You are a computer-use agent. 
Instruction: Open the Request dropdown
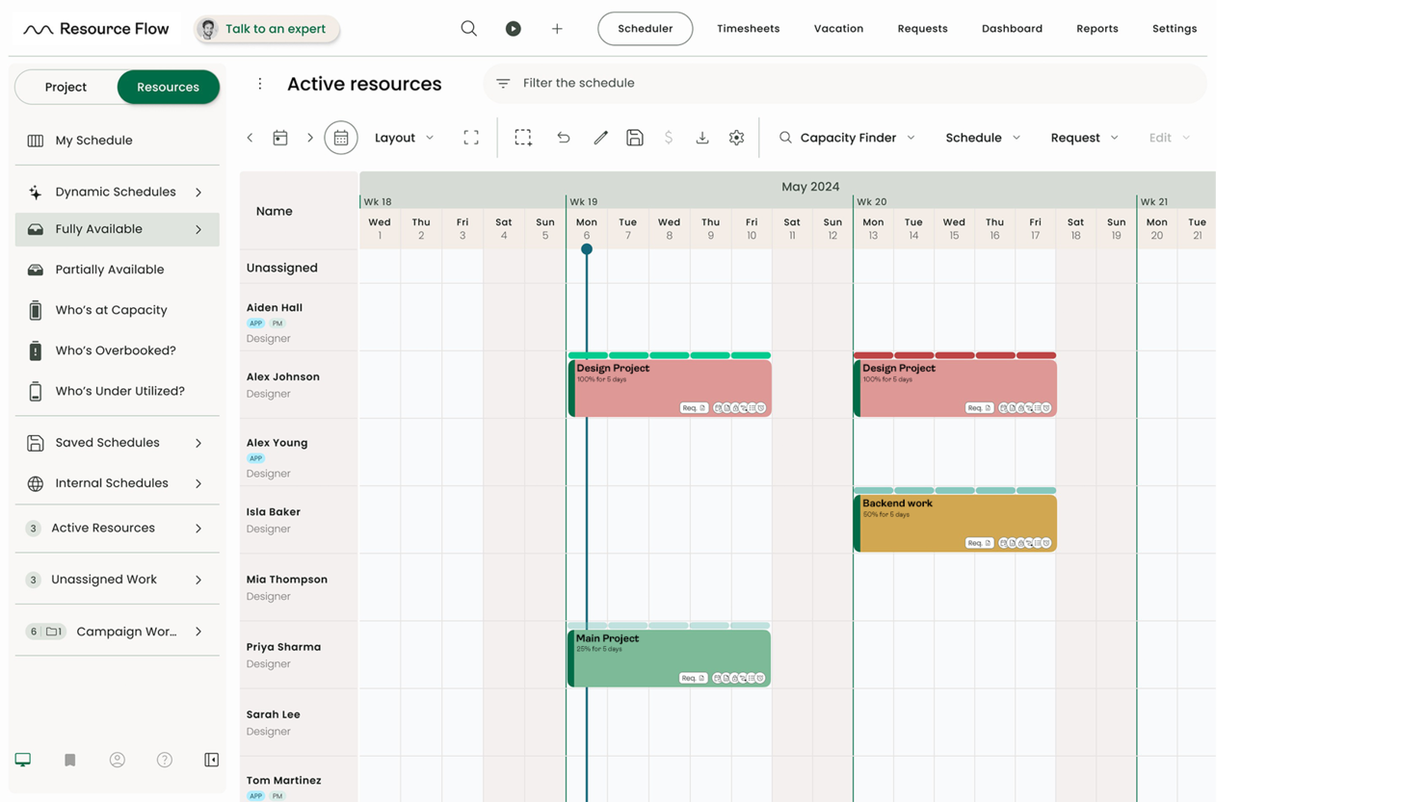tap(1085, 138)
